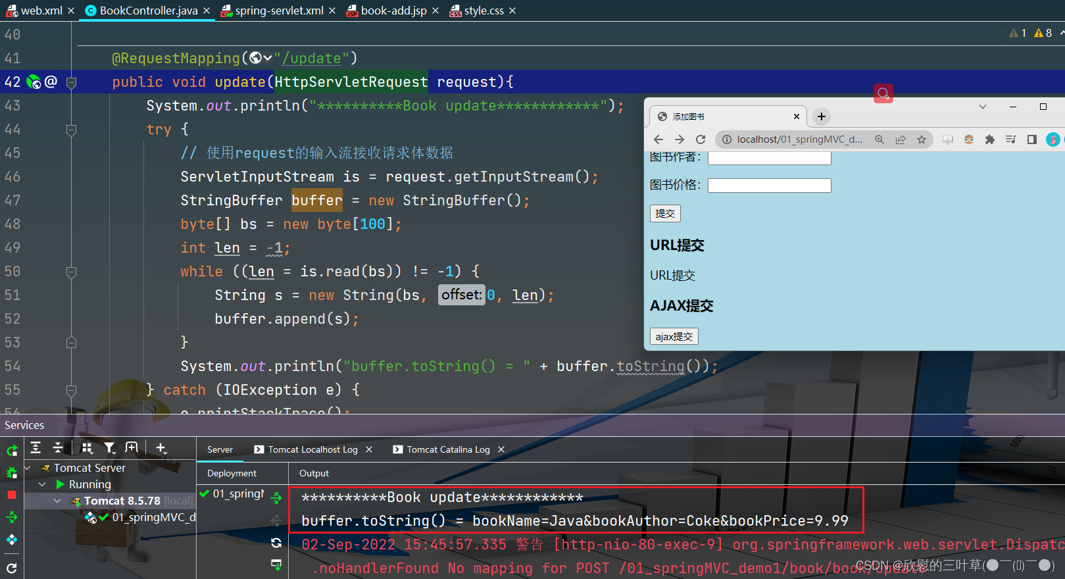This screenshot has height=579, width=1065.
Task: Fold the while loop at line 50
Action: (72, 272)
